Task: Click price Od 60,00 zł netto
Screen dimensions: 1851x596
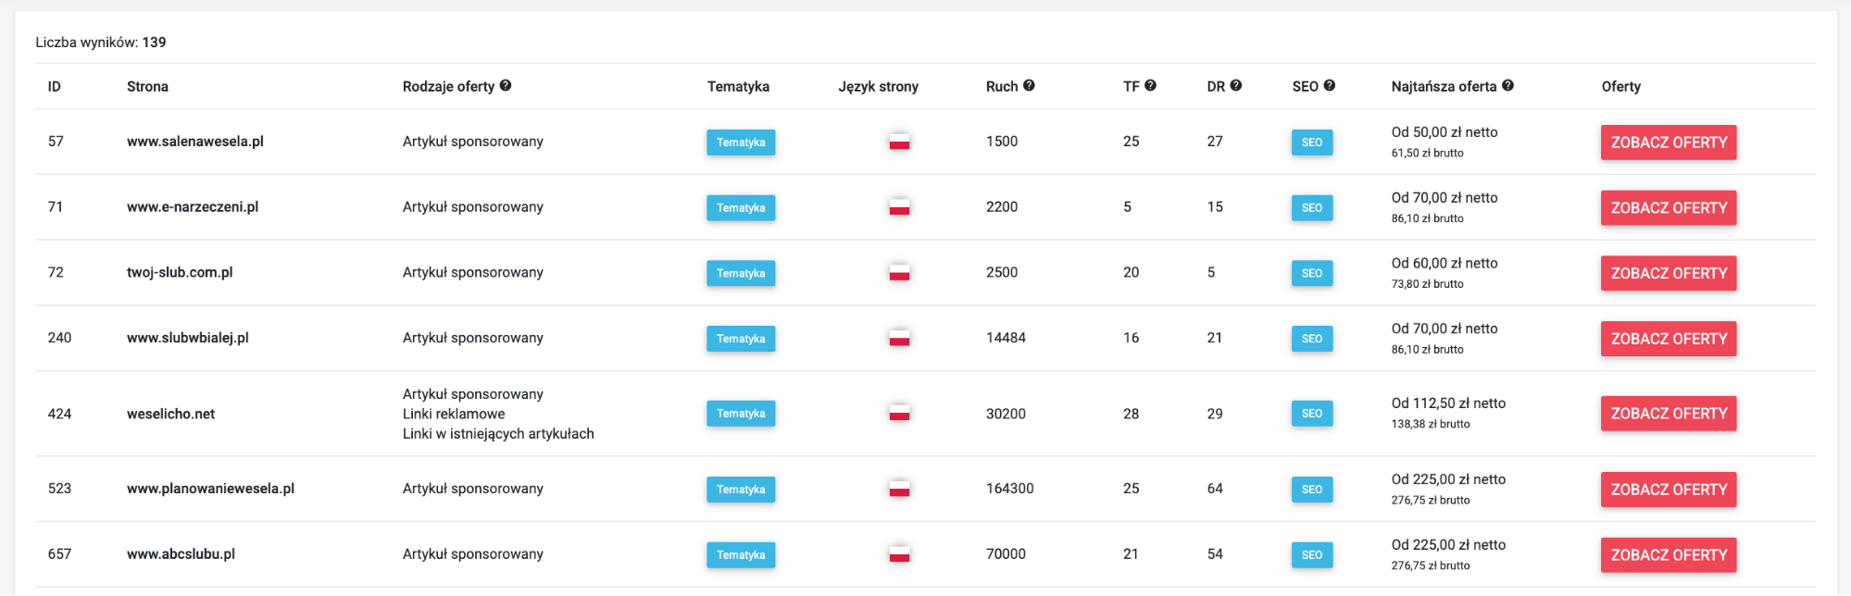Action: point(1445,264)
